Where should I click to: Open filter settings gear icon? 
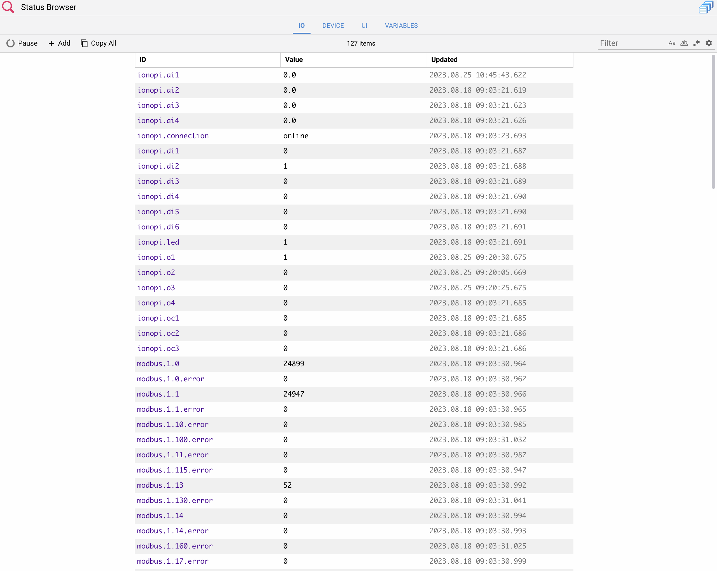tap(709, 43)
